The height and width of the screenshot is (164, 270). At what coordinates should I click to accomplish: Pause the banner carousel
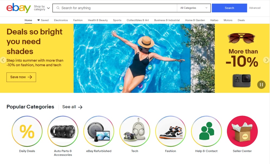pos(261,85)
